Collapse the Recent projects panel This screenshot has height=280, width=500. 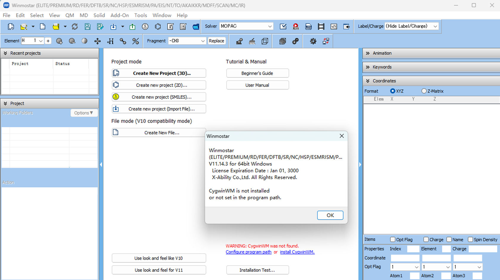pyautogui.click(x=5, y=53)
